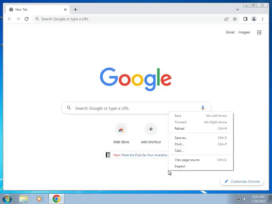Select the New Tab tab
The height and width of the screenshot is (204, 272).
coord(38,10)
